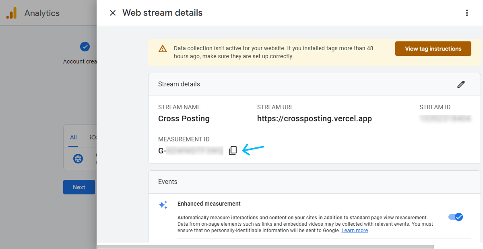Disable the Enhanced measurement toggle

(455, 217)
